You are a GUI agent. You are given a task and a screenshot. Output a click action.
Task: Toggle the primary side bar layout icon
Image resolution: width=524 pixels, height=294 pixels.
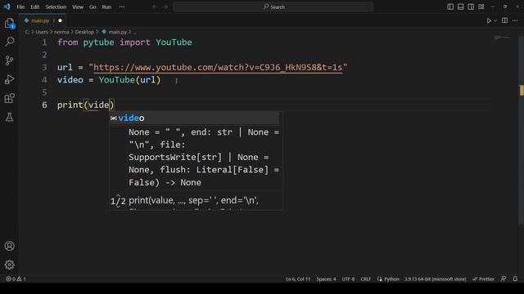pyautogui.click(x=450, y=7)
